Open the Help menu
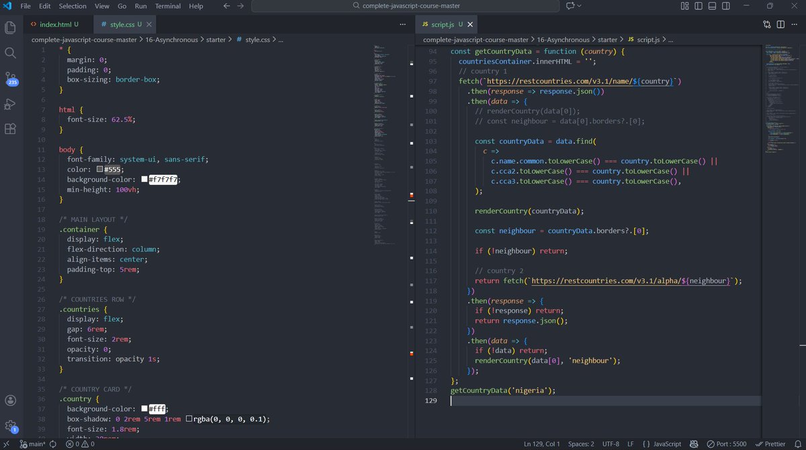The width and height of the screenshot is (806, 450). pos(196,6)
